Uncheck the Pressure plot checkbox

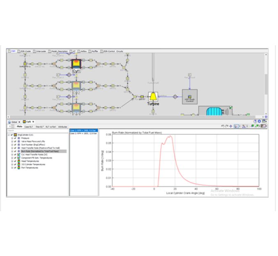(15, 138)
